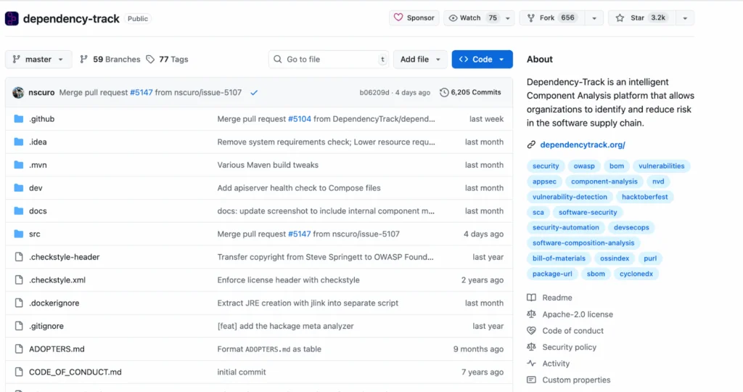The image size is (743, 392).
Task: Click the file icon for .dockerignore
Action: click(x=18, y=303)
